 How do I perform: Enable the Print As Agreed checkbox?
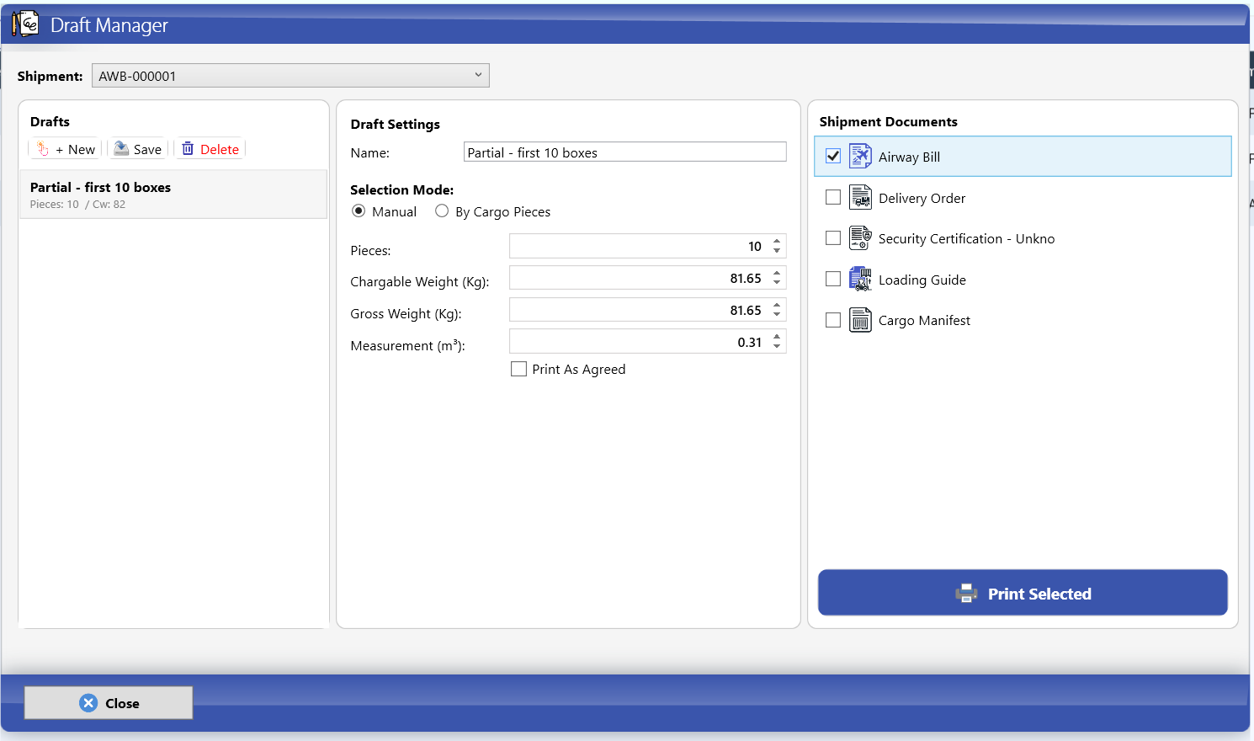click(x=519, y=369)
